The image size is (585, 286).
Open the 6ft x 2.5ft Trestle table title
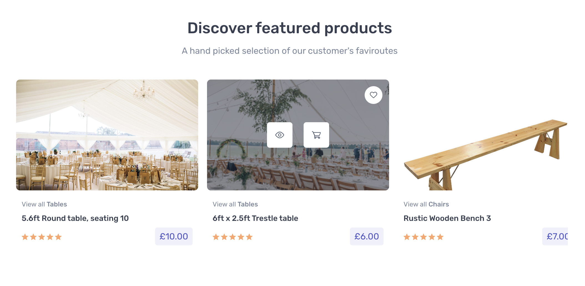click(x=255, y=218)
